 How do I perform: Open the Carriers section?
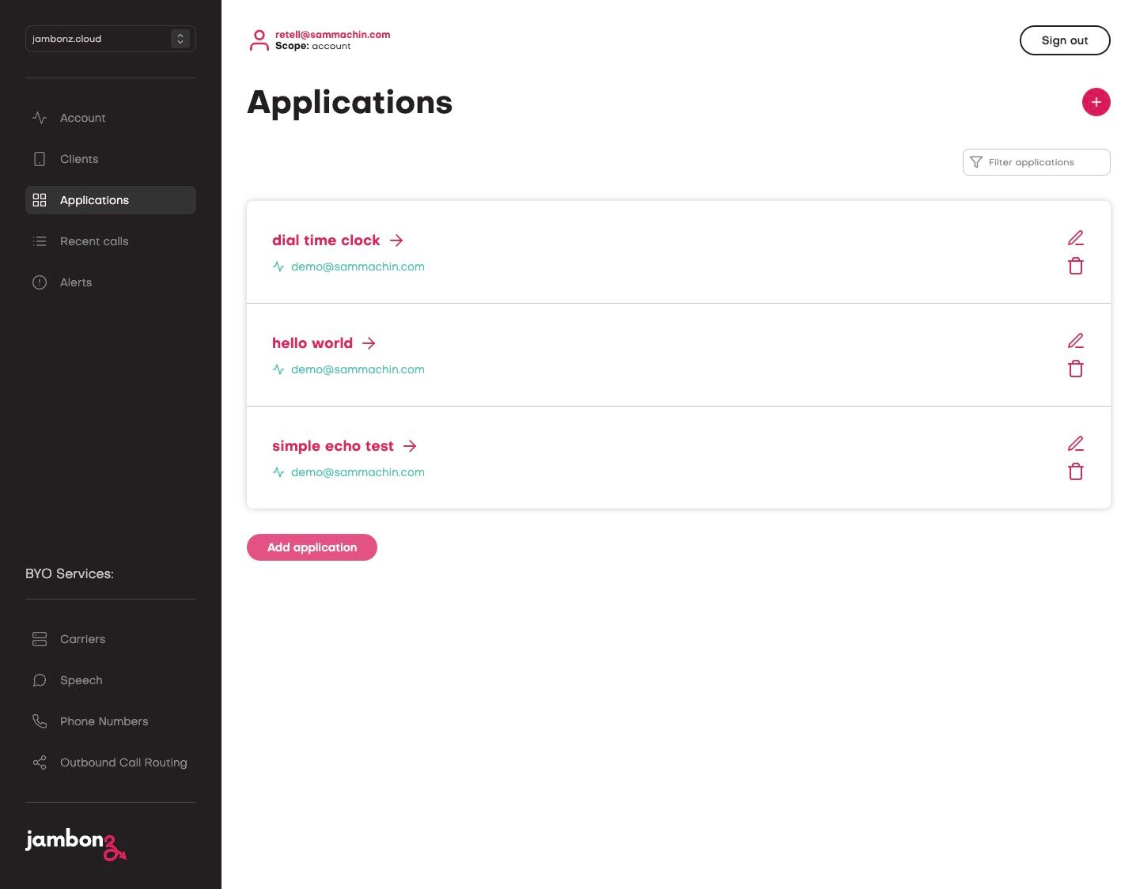click(82, 639)
